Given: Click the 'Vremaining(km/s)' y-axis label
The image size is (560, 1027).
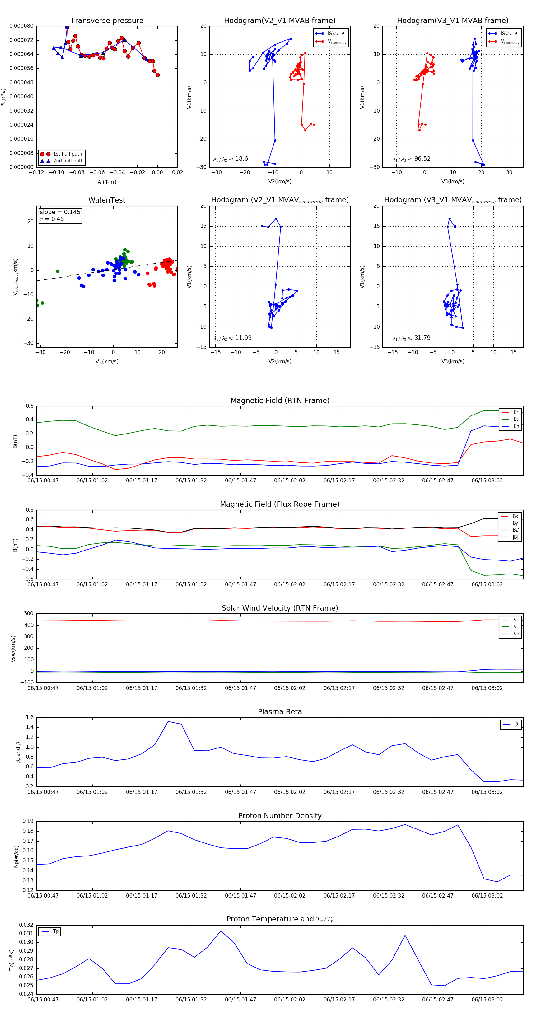Looking at the screenshot, I should point(15,277).
